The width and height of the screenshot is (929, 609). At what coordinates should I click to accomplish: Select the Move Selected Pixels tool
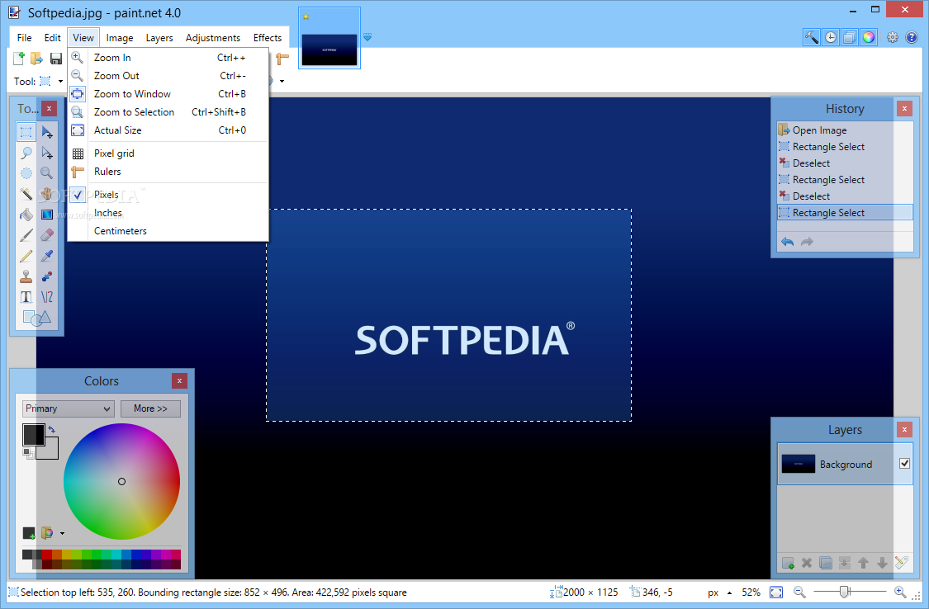pos(47,131)
